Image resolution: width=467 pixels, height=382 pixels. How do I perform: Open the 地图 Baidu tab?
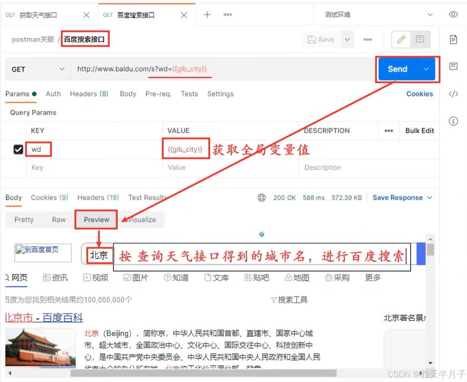click(x=297, y=278)
